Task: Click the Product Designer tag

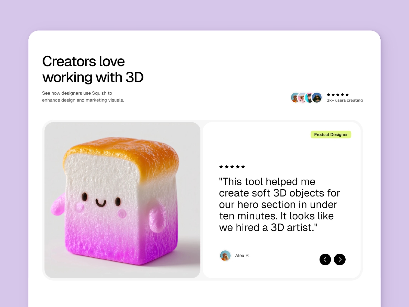Action: [x=331, y=135]
